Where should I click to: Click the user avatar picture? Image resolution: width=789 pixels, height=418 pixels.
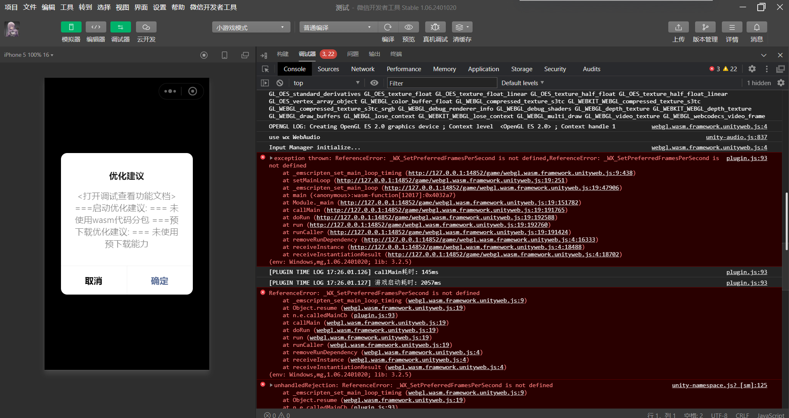(x=12, y=29)
